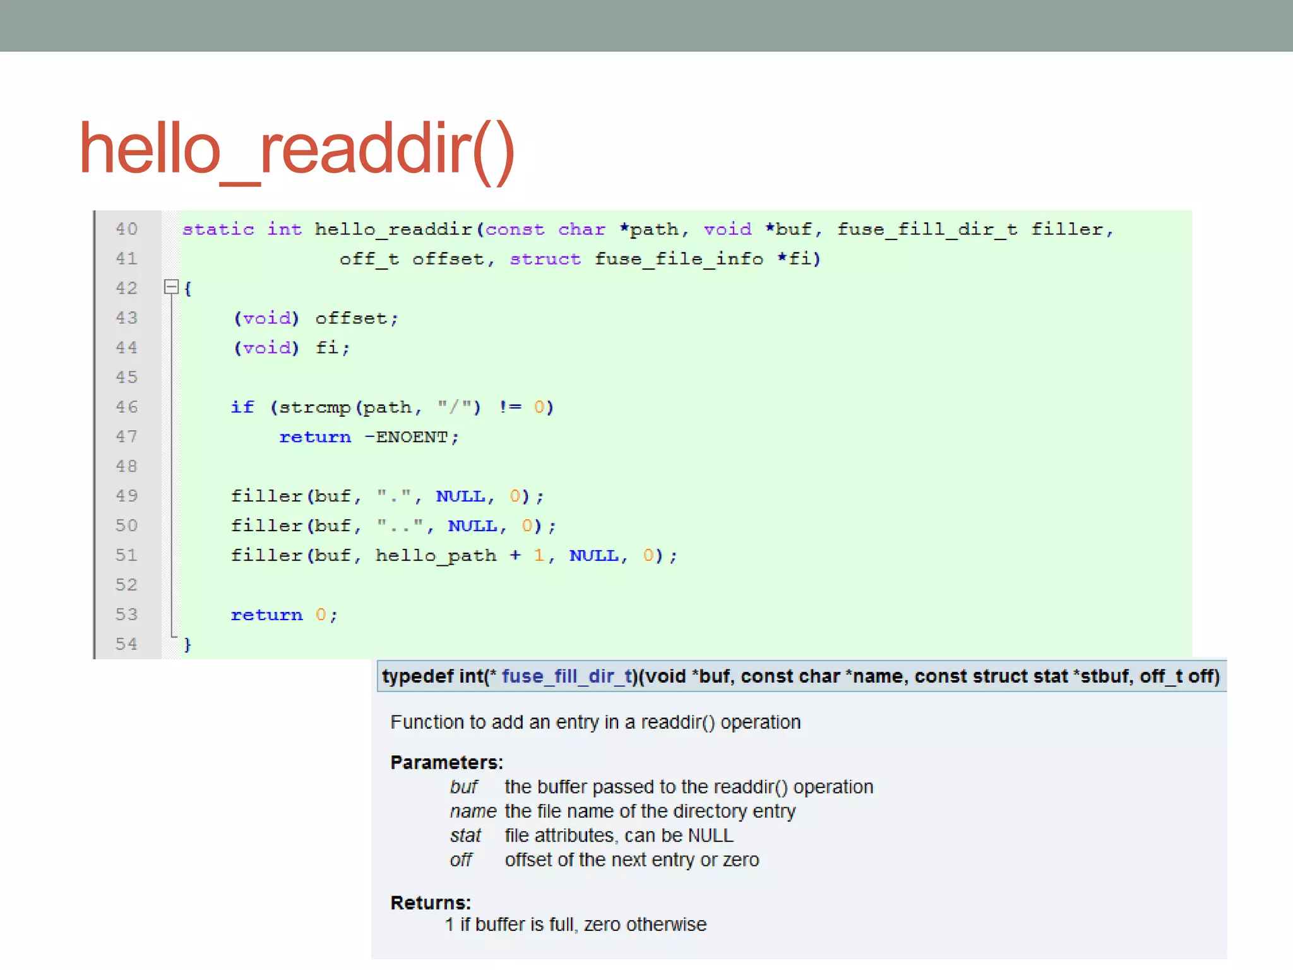The width and height of the screenshot is (1293, 970).
Task: Click the filler call with ".." argument
Action: point(393,526)
